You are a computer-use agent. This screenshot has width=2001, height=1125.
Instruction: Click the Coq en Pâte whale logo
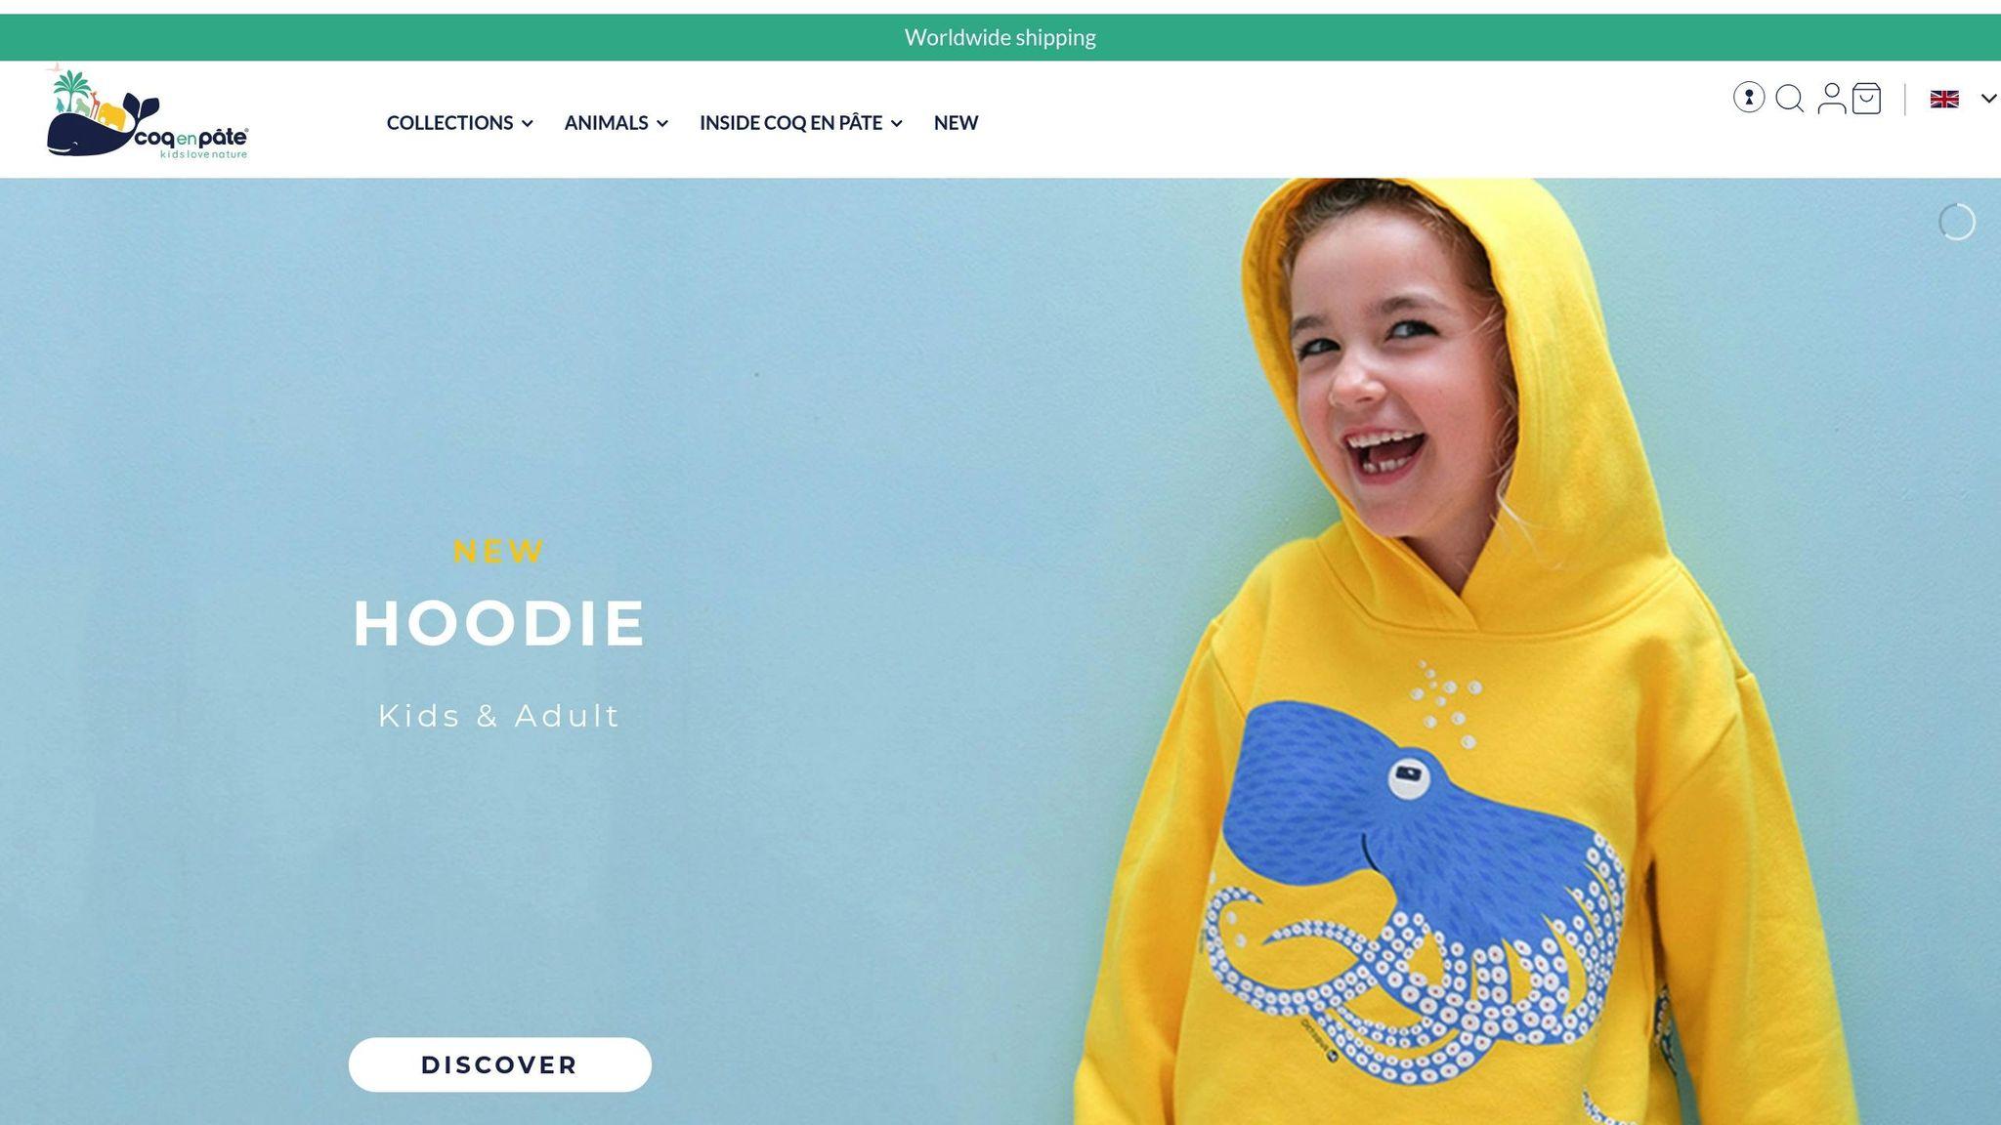(148, 114)
